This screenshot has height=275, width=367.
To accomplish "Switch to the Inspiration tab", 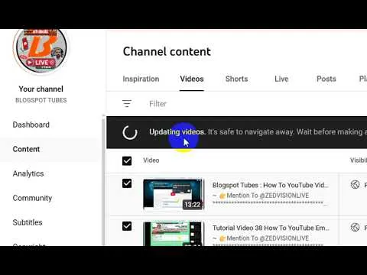I will (141, 79).
